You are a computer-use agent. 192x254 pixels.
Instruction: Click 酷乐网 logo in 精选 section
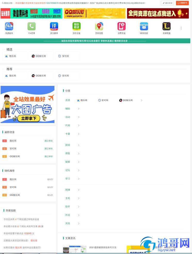tap(7, 56)
